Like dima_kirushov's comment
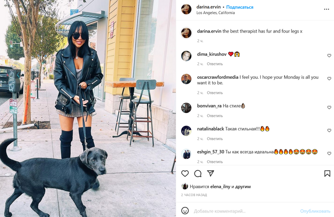 329,56
